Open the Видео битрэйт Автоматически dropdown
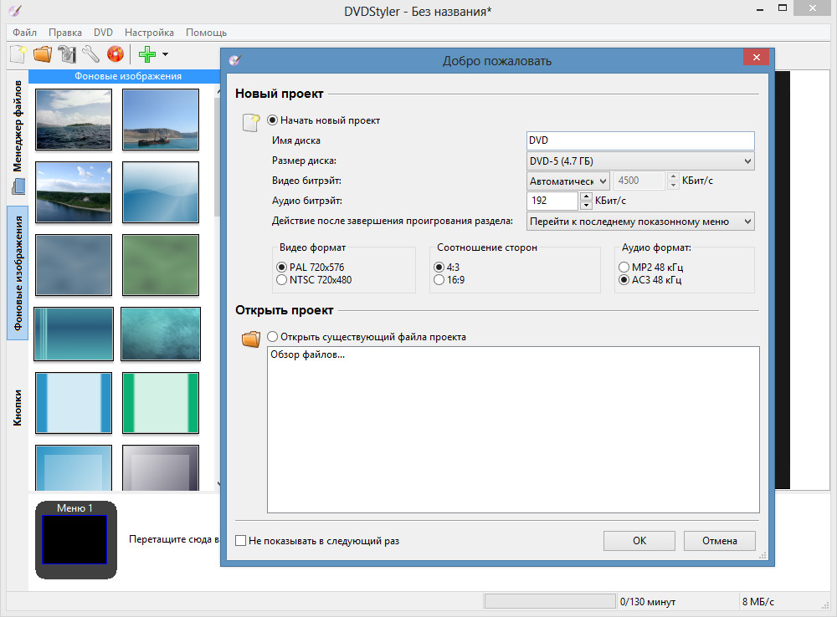This screenshot has height=617, width=837. tap(567, 181)
